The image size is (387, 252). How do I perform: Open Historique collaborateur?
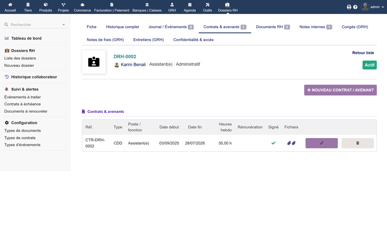pos(34,77)
